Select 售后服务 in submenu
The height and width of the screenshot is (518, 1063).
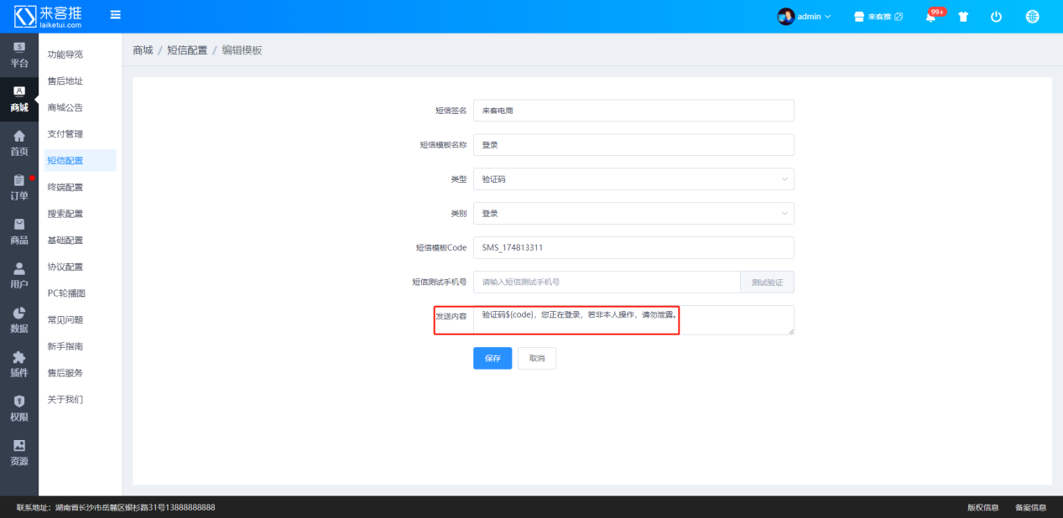tap(65, 373)
